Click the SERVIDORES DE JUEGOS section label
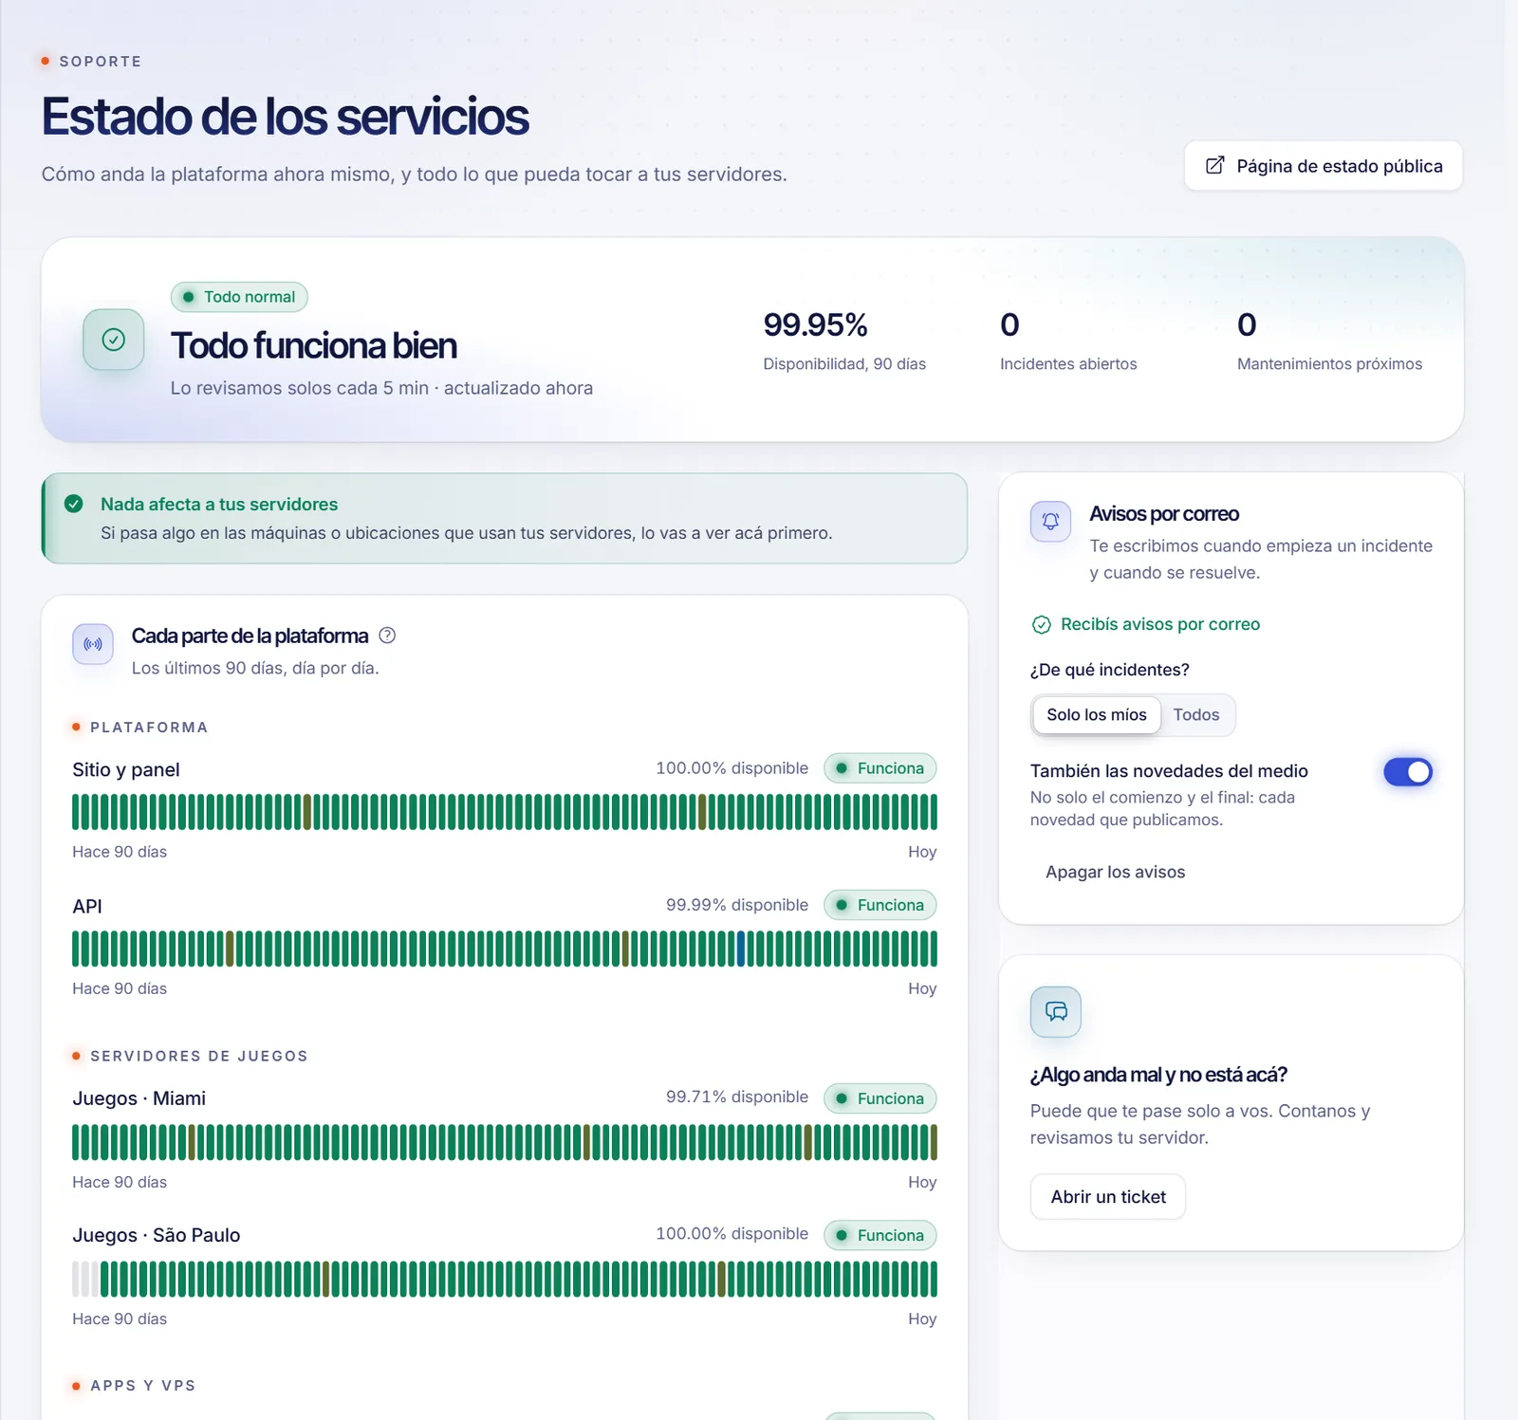Viewport: 1518px width, 1420px height. (199, 1056)
